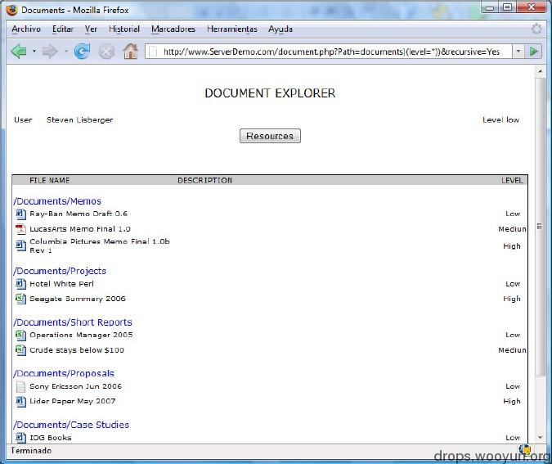Viewport: 552px width, 464px height.
Task: Click Word icon for IDG Books
Action: click(20, 438)
